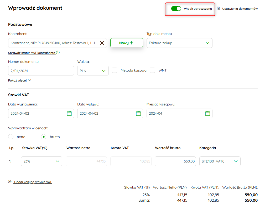
Task: Click the plus icon beside Dodaj kolejną stawkę VAT
Action: (x=10, y=182)
